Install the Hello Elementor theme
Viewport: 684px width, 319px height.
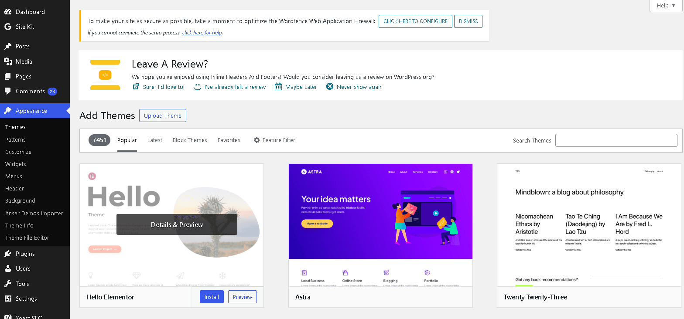(x=212, y=297)
